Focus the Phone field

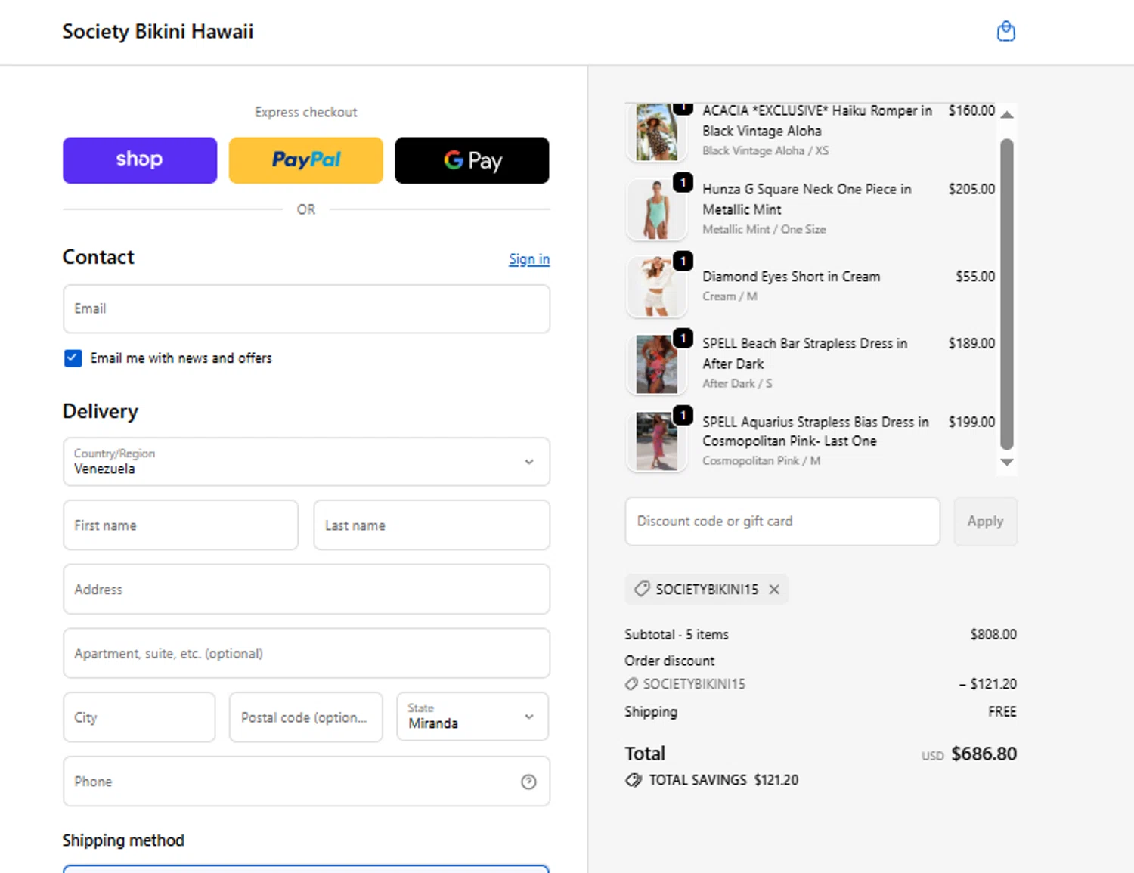coord(306,782)
